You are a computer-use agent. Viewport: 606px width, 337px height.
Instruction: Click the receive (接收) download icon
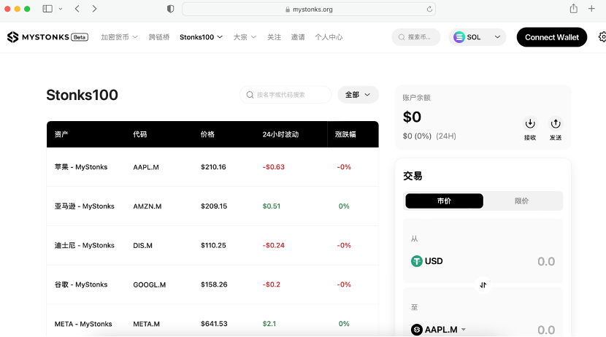click(530, 123)
